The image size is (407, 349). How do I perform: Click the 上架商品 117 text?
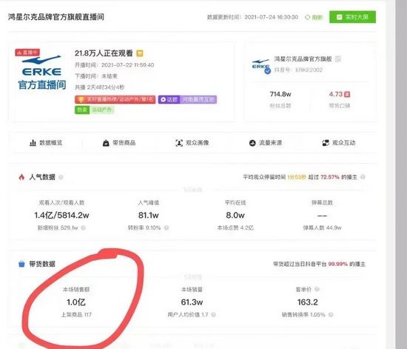coord(76,315)
